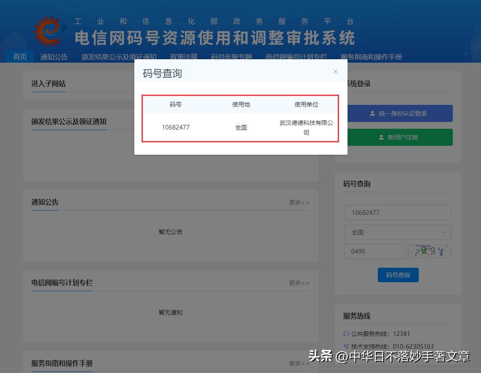Open the 通知公告 menu item

[54, 56]
